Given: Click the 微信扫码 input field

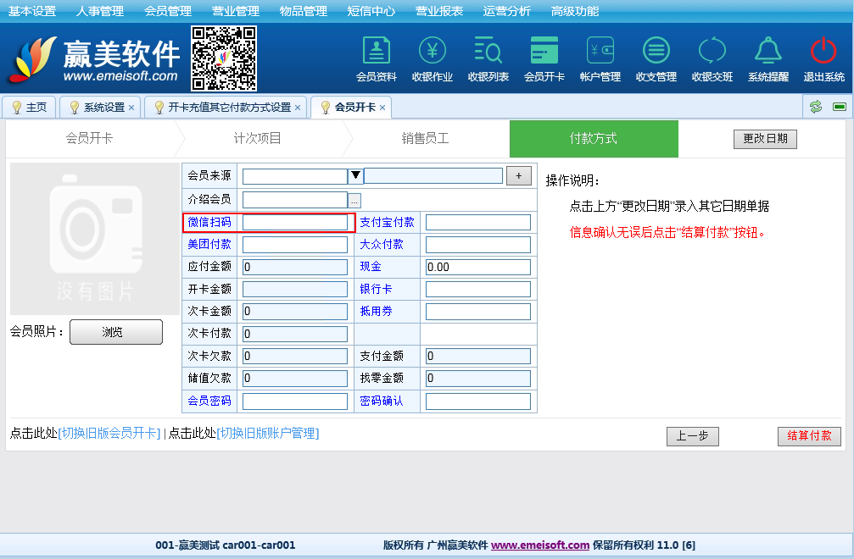Looking at the screenshot, I should [x=296, y=223].
